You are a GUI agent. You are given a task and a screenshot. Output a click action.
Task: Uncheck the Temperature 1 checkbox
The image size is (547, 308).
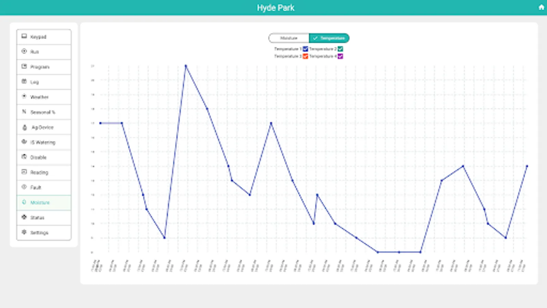coord(305,49)
